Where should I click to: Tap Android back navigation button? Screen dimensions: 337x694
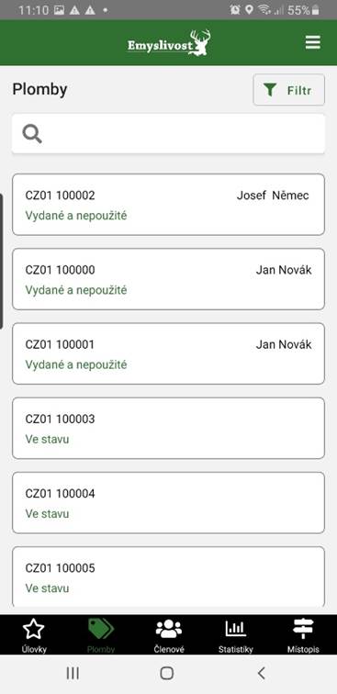[x=262, y=673]
